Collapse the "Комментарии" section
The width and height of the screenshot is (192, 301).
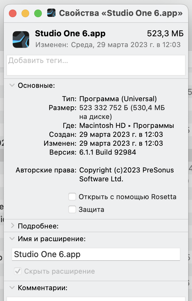(x=12, y=288)
